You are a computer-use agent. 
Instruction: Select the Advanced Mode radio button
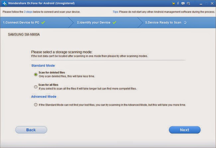click(36, 105)
